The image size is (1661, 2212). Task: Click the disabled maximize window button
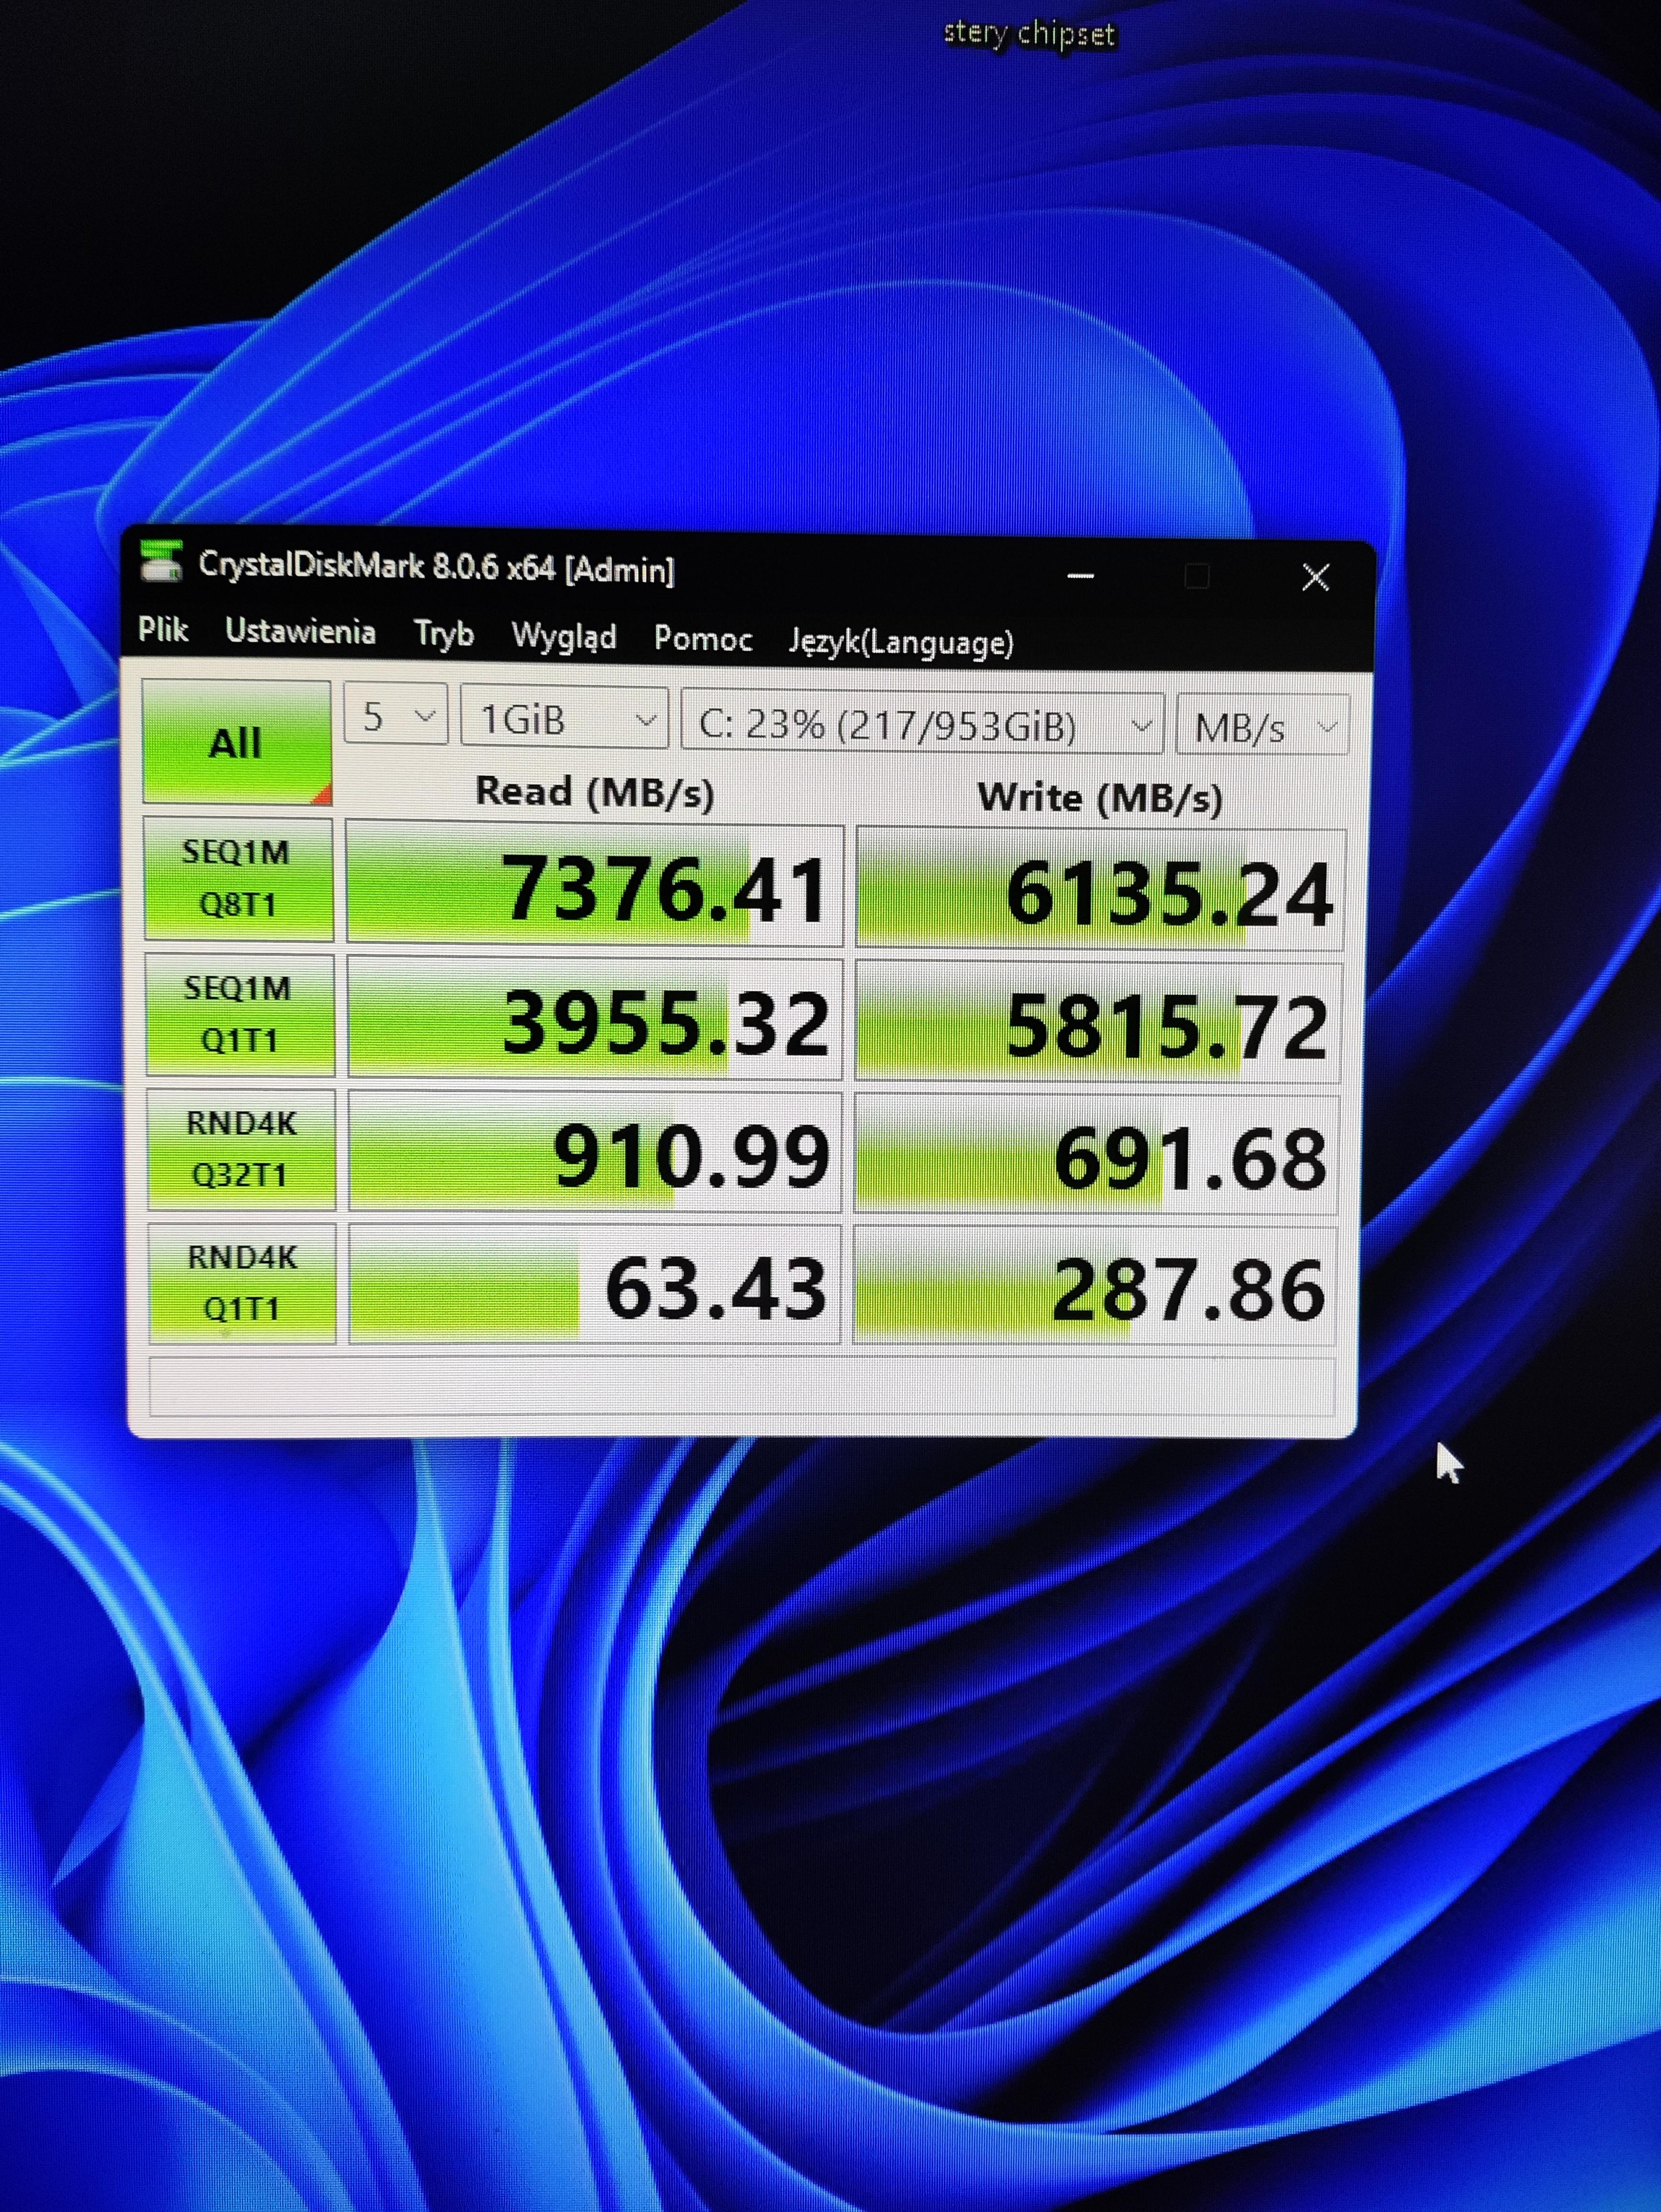pos(1196,577)
